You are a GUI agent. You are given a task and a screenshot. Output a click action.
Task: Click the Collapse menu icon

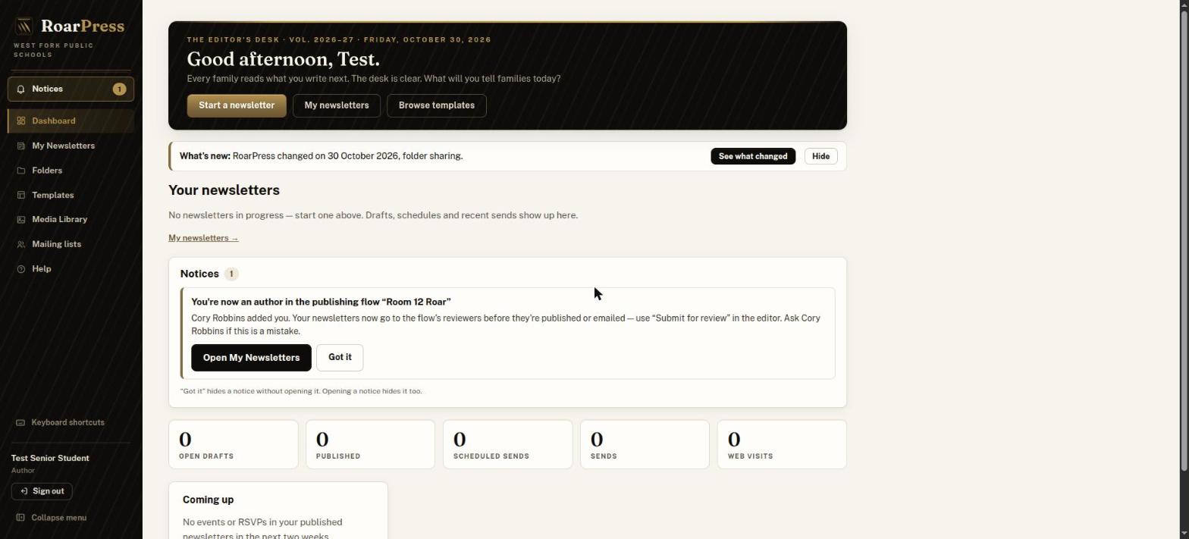[x=20, y=518]
